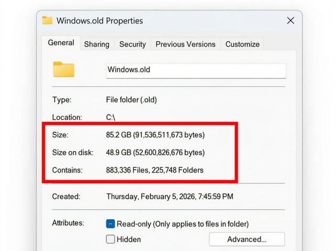Switch to the Sharing tab
The image size is (335, 251).
(97, 44)
